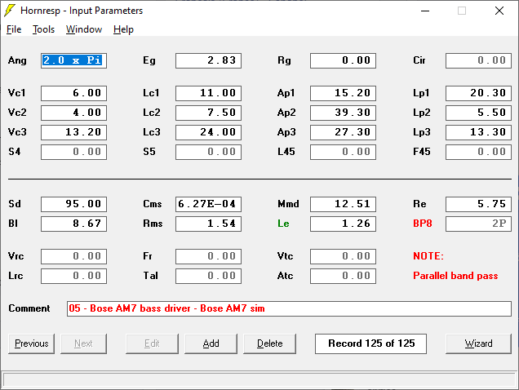The height and width of the screenshot is (390, 519).
Task: Click the Tal input field
Action: coord(209,276)
